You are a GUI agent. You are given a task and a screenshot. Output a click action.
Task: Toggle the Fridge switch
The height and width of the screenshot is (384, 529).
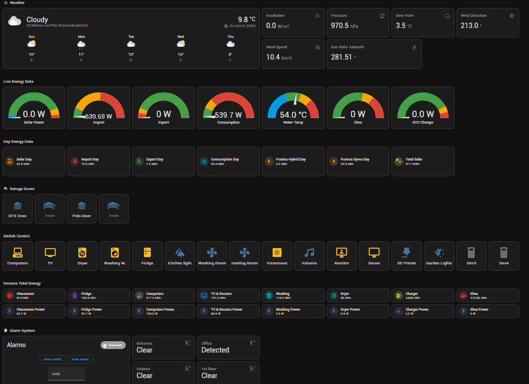click(147, 256)
